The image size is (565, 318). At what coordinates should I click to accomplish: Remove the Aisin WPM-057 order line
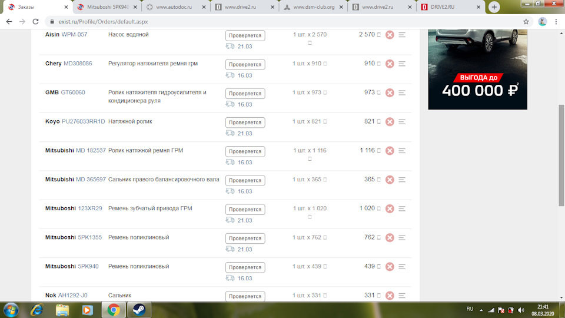[x=390, y=35]
